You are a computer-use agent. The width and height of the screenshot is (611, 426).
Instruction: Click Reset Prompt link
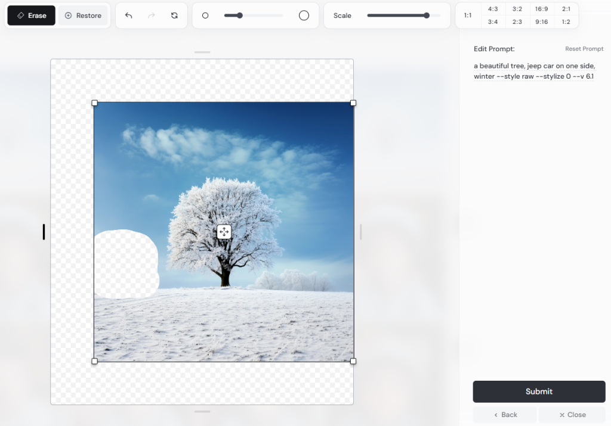pos(584,49)
